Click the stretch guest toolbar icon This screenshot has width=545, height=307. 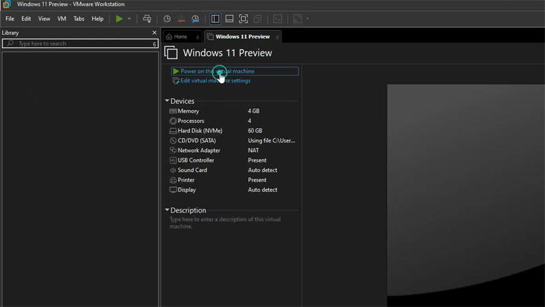coord(298,19)
